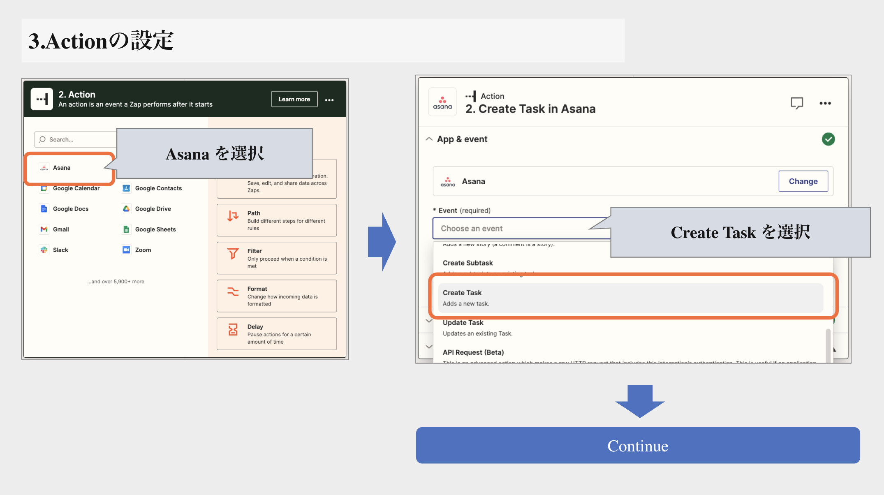Image resolution: width=884 pixels, height=495 pixels.
Task: Select the Filter funnel icon
Action: [233, 254]
